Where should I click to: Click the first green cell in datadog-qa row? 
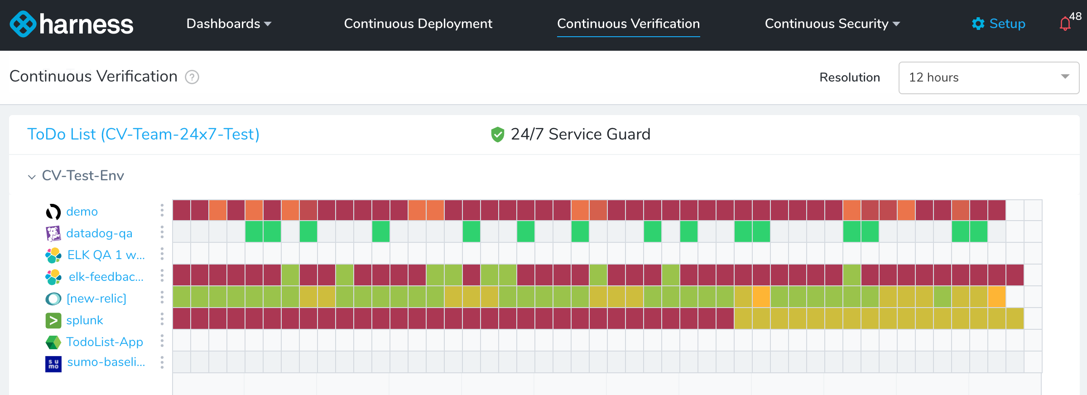[x=254, y=231]
